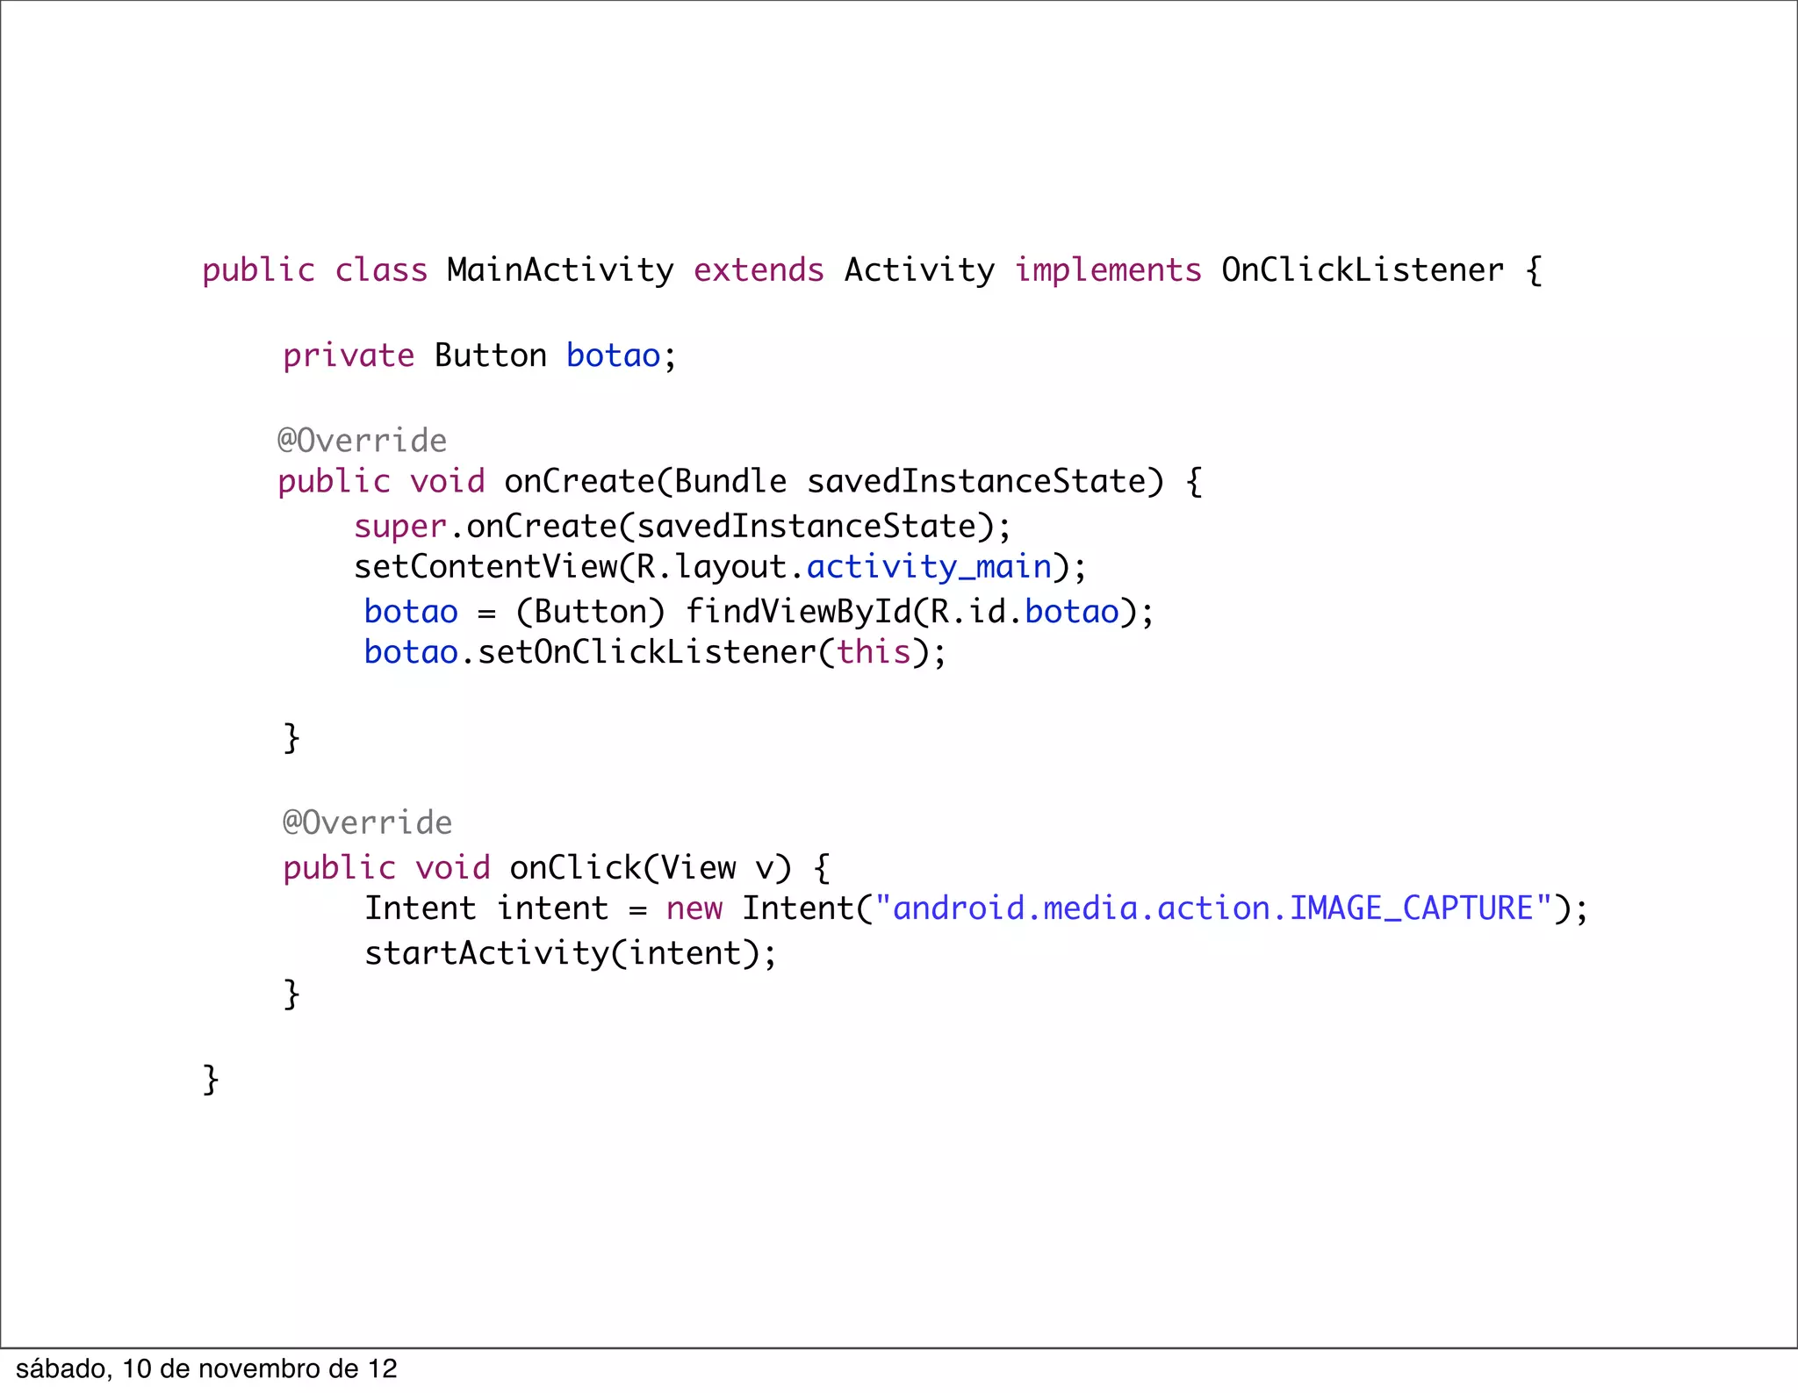Click "private" in the Button field declaration
Viewport: 1798px width, 1393px height.
pyautogui.click(x=349, y=356)
